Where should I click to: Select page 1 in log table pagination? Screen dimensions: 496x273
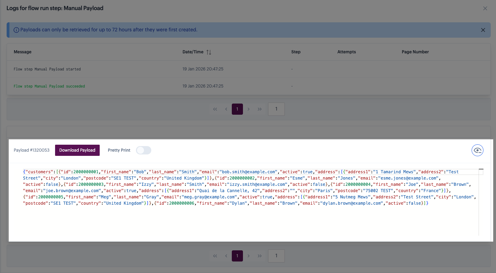pos(237,109)
